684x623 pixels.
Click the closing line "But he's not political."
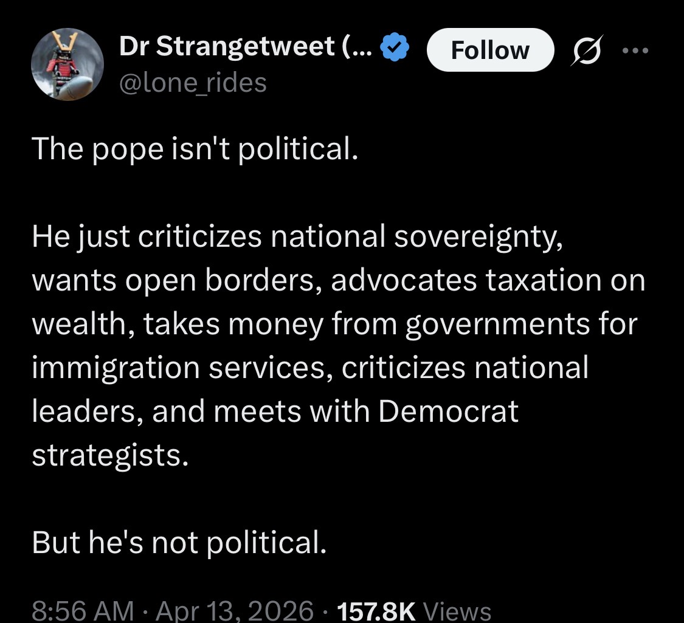pyautogui.click(x=179, y=543)
